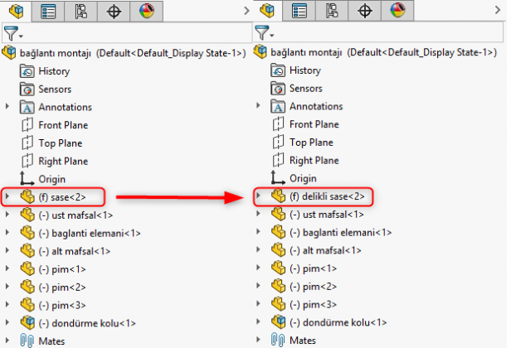Expand the (f) delikli sase<2> component node
The width and height of the screenshot is (511, 348).
(258, 196)
